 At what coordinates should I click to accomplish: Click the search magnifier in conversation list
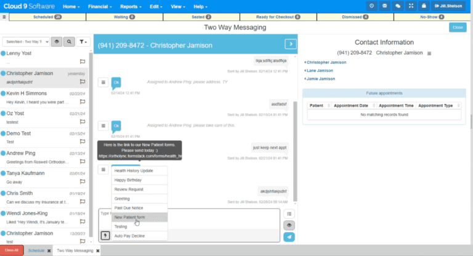coord(69,42)
